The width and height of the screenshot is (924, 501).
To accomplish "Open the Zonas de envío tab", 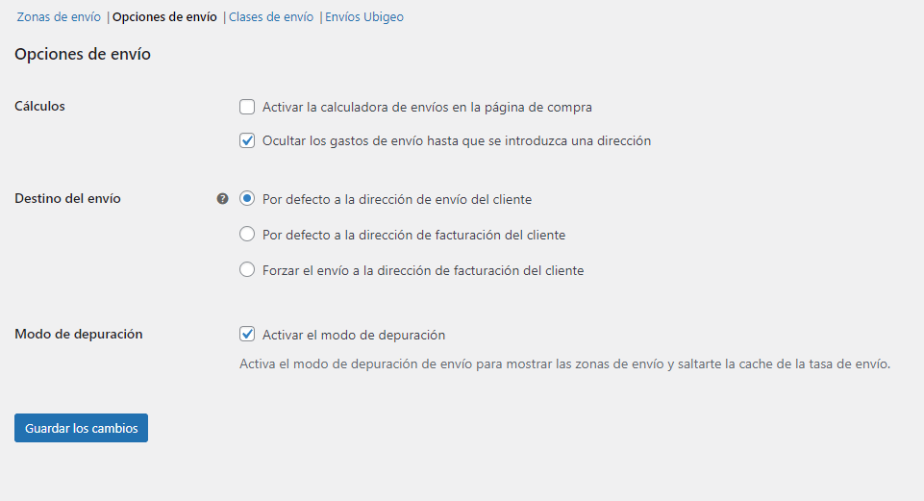I will (59, 17).
